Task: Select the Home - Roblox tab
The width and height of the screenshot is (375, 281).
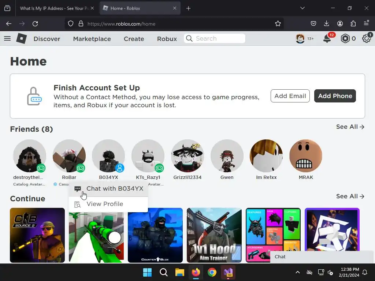Action: point(140,8)
